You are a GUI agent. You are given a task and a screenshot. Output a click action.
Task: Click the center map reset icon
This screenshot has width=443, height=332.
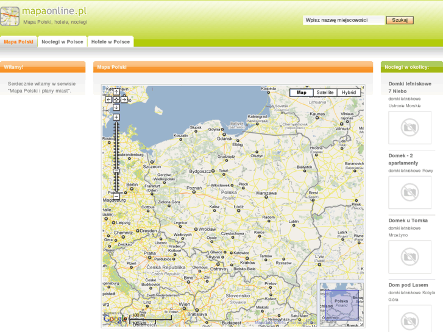116,99
